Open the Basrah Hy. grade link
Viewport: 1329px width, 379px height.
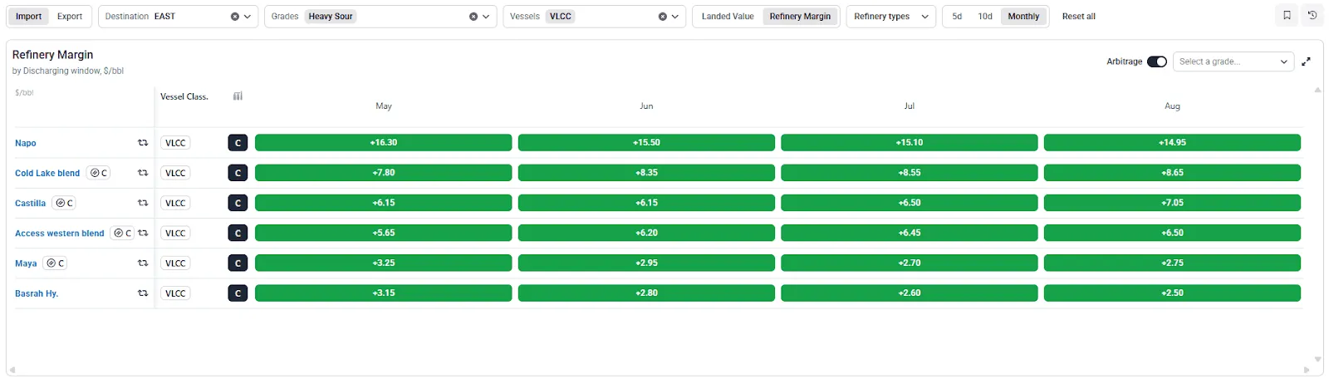coord(37,293)
